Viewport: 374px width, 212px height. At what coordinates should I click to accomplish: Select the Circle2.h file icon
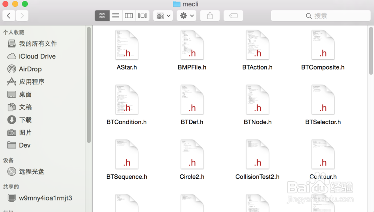tap(192, 154)
